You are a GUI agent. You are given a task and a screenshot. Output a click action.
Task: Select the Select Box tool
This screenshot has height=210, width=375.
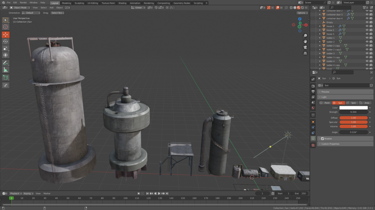click(6, 20)
